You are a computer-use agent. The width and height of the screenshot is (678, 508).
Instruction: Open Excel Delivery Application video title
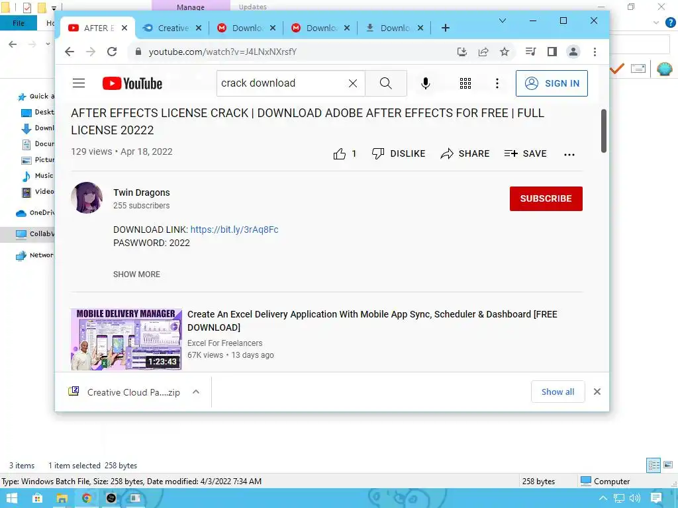pyautogui.click(x=372, y=321)
